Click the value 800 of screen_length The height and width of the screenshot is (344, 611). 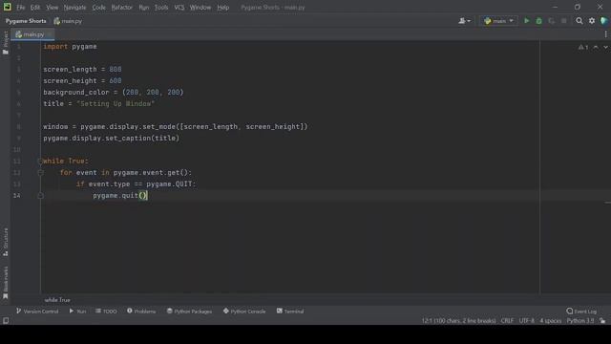116,70
